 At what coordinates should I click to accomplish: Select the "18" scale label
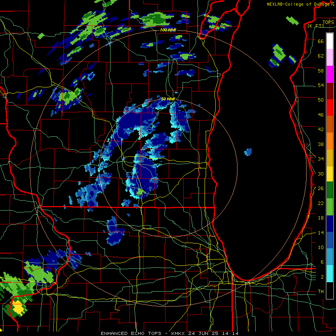pos(321,218)
